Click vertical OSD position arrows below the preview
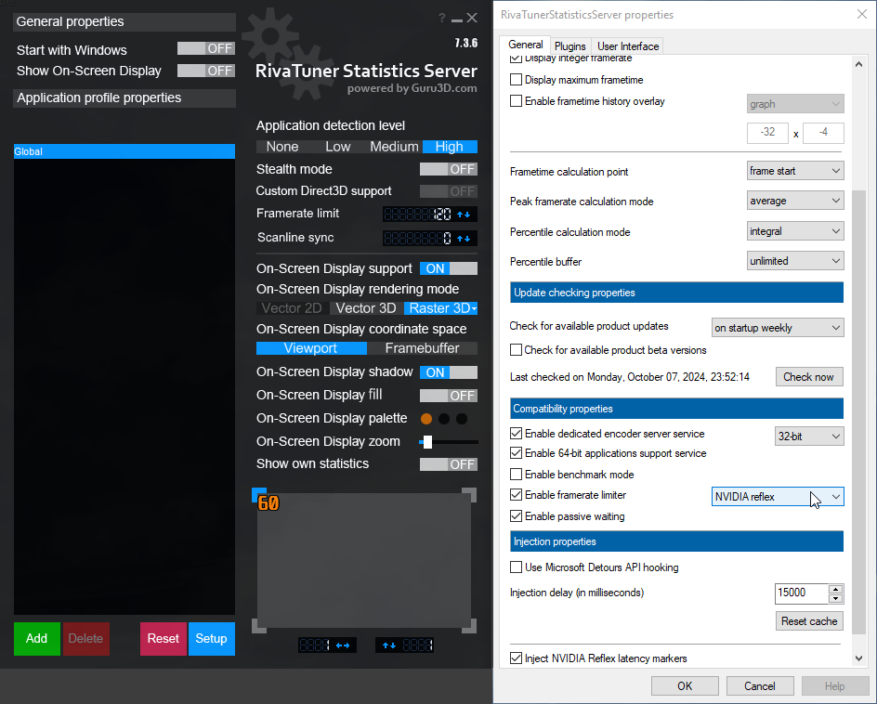The image size is (877, 704). (x=389, y=645)
